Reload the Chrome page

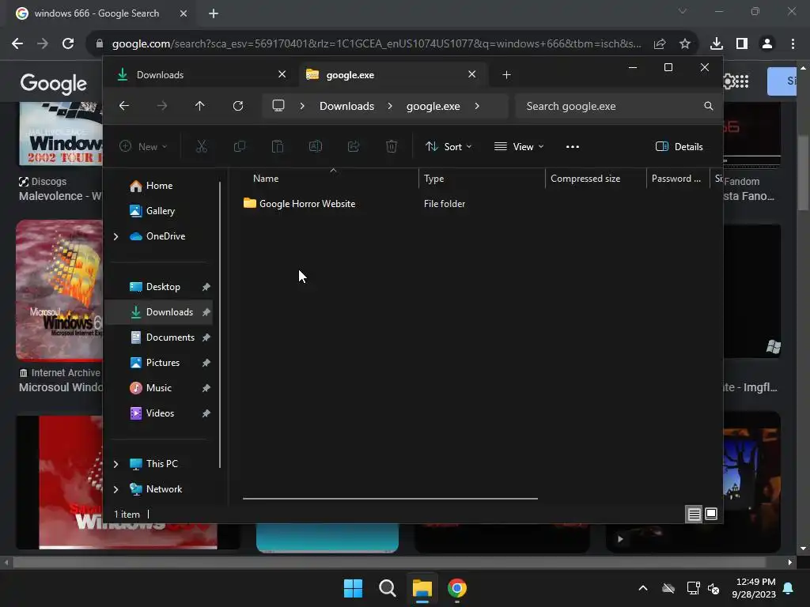pos(68,44)
